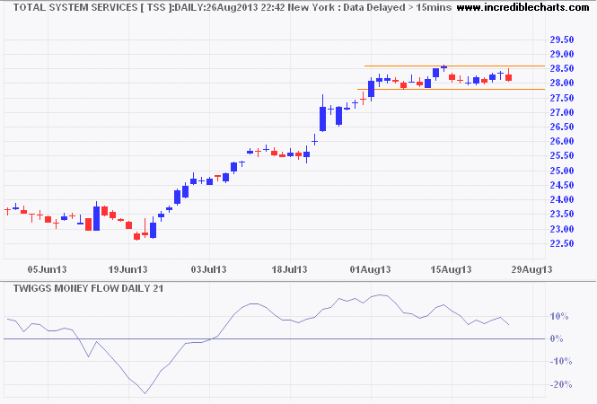
Task: Click the 23.00 price axis label
Action: point(562,229)
